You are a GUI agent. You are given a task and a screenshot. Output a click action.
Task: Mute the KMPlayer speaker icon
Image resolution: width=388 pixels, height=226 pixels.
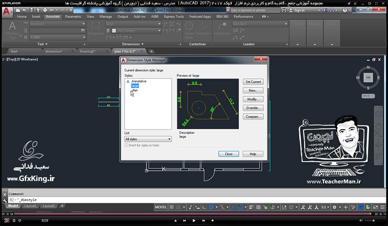click(x=361, y=220)
